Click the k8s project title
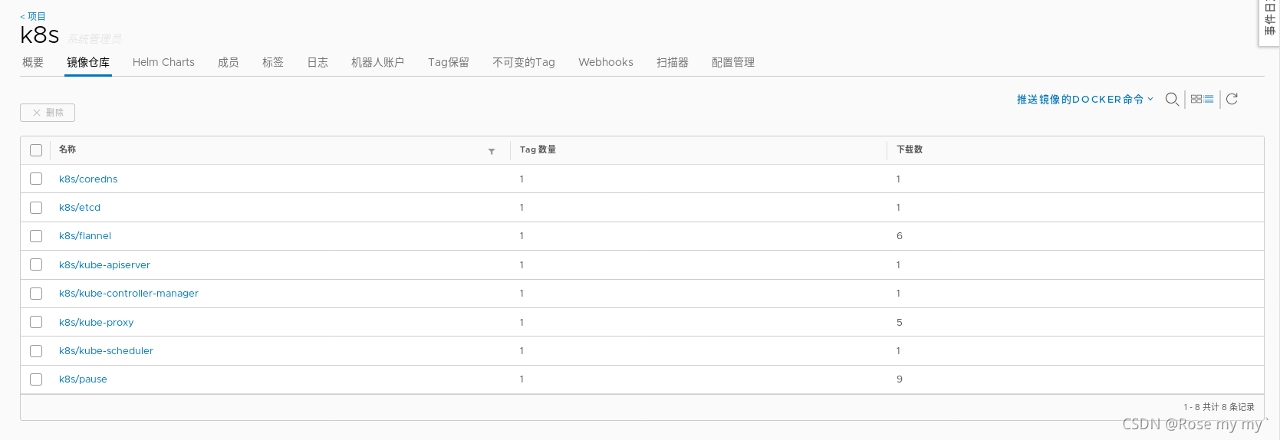The width and height of the screenshot is (1280, 440). click(x=40, y=35)
